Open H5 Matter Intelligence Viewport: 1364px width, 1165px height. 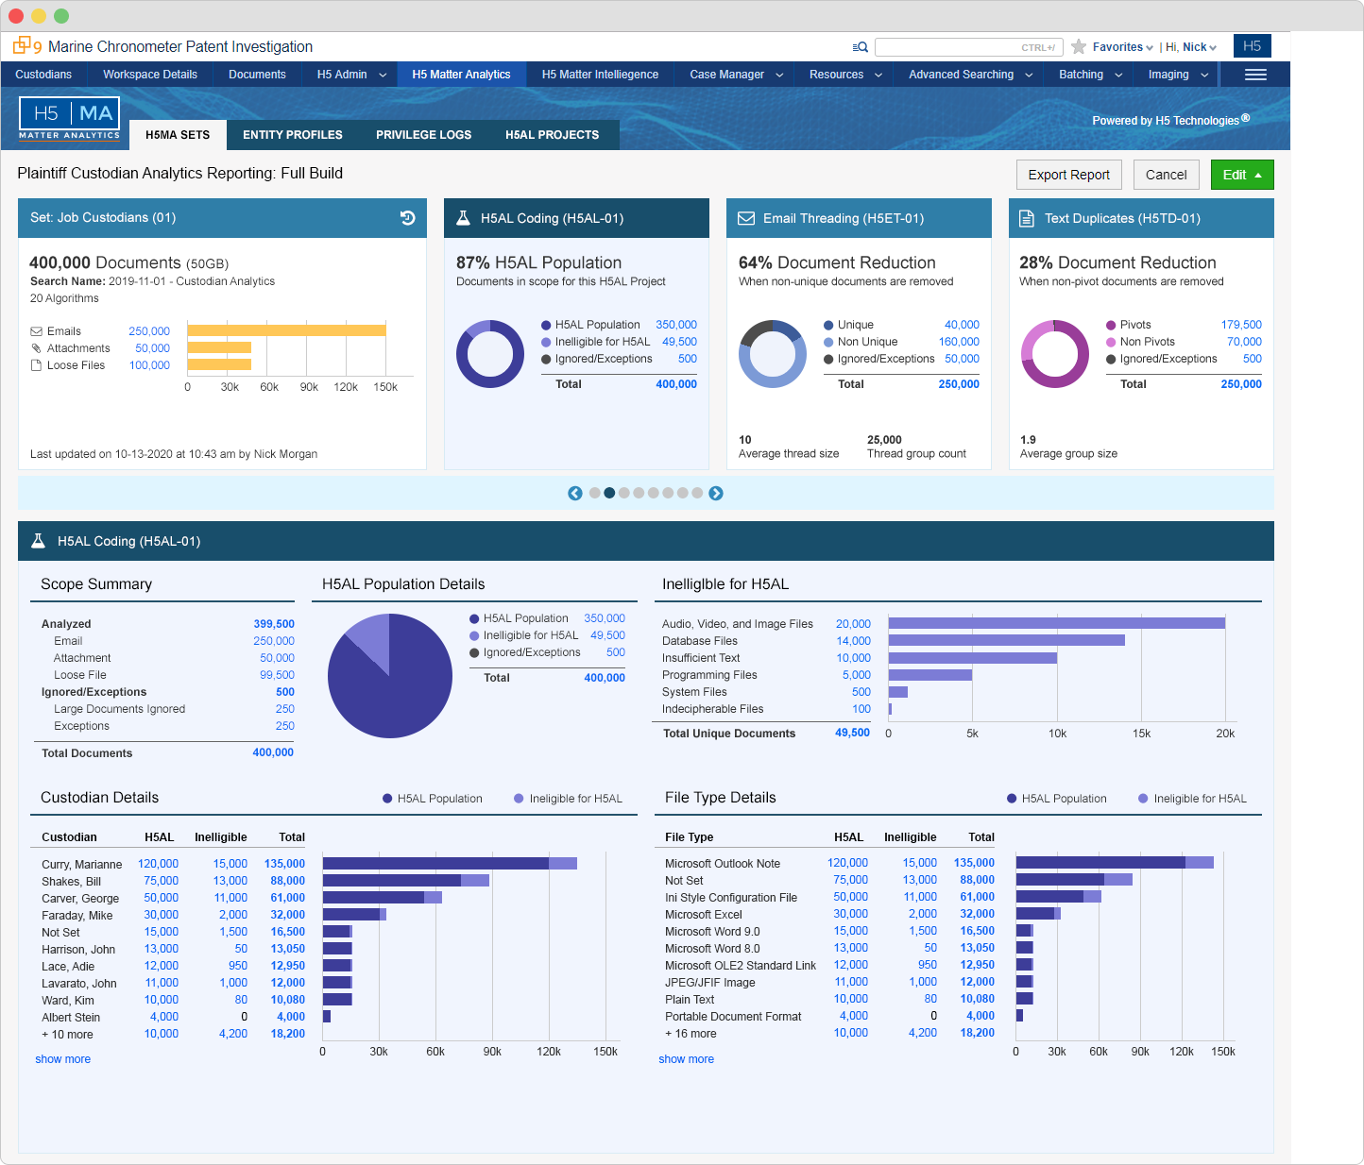[x=600, y=75]
